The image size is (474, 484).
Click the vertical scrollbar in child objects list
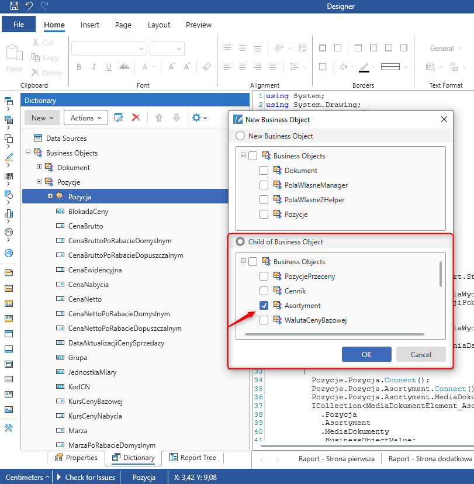point(440,274)
